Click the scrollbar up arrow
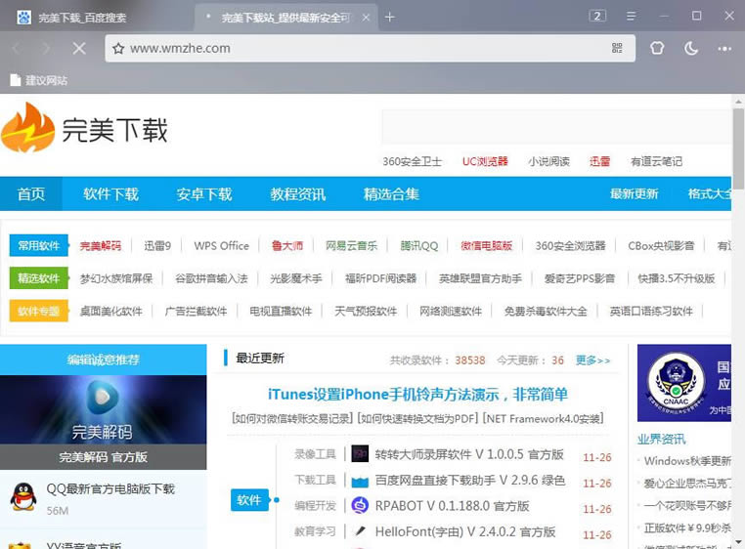Viewport: 745px width, 549px height. (x=738, y=101)
